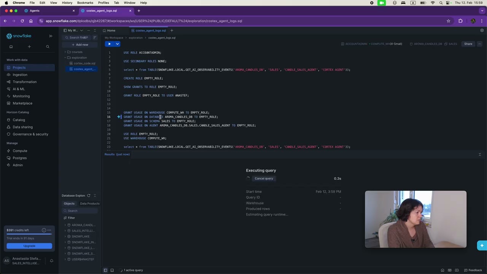Open My Workspace dropdown
487x274 pixels.
[73, 30]
